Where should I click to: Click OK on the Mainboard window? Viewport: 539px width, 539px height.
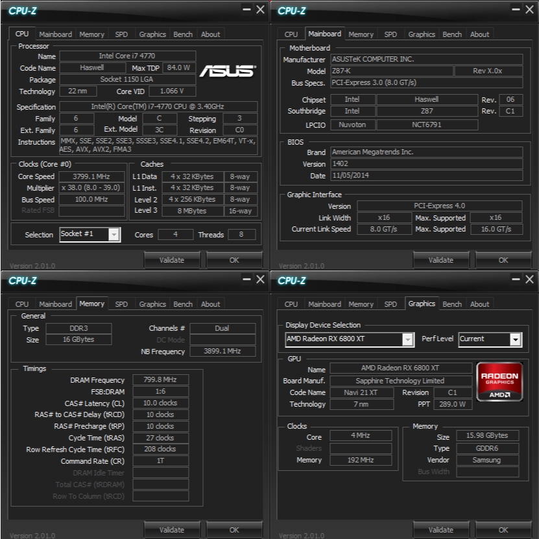click(503, 259)
